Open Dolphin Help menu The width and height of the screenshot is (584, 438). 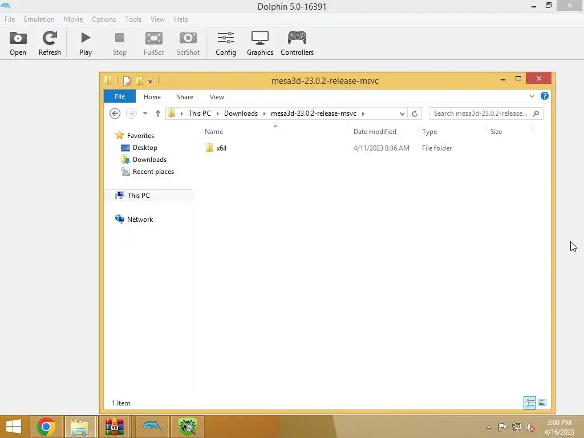pyautogui.click(x=181, y=19)
